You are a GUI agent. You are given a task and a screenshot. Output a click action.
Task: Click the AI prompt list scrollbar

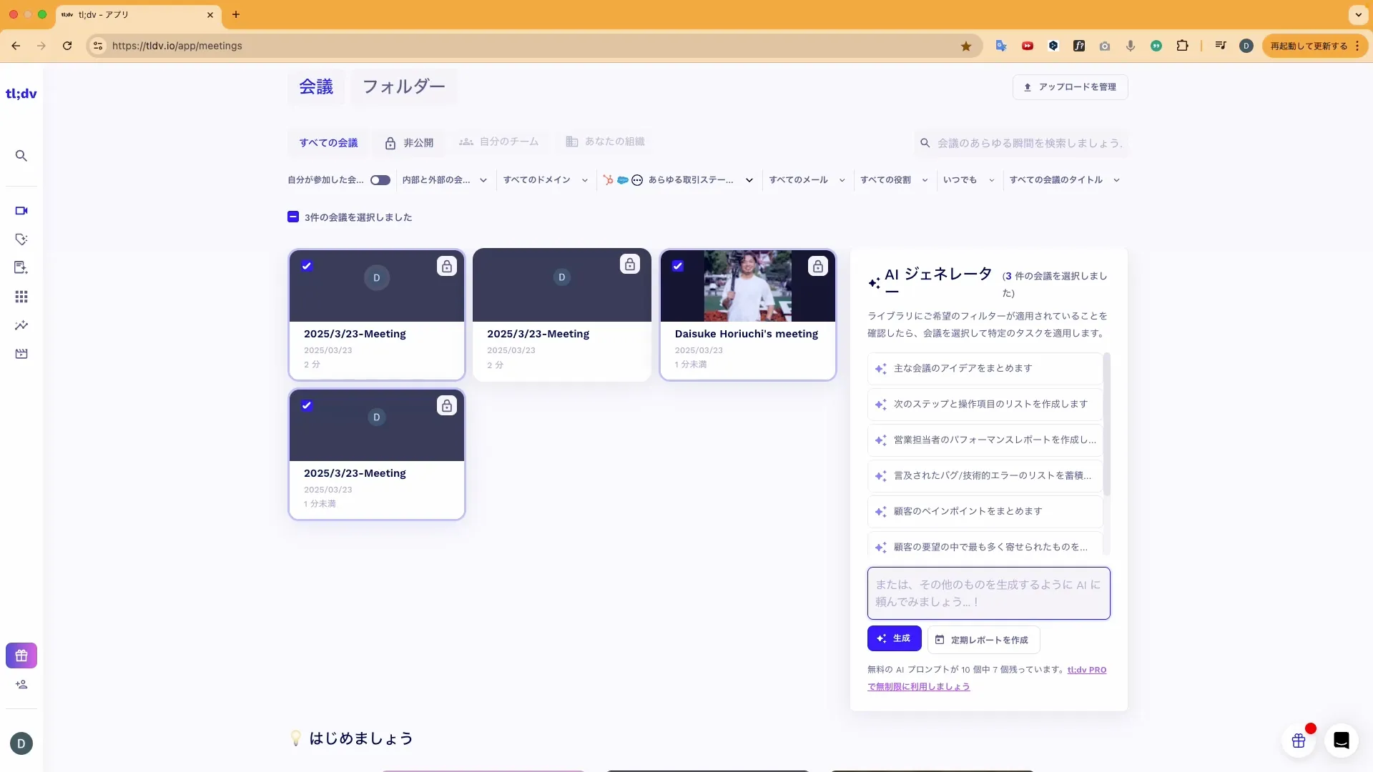1107,425
